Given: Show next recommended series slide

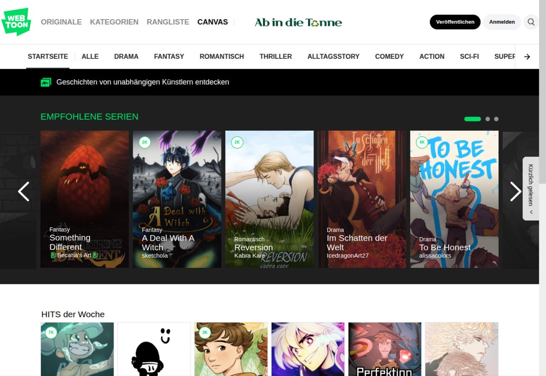Looking at the screenshot, I should pos(515,192).
